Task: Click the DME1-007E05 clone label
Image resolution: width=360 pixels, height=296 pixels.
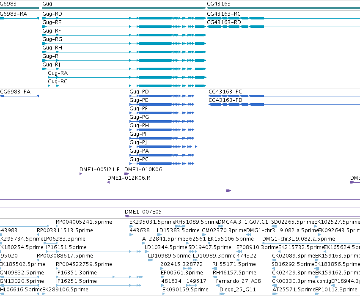Action: tap(143, 211)
